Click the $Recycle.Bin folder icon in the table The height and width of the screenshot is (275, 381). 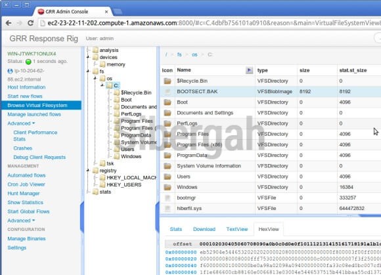click(x=168, y=81)
